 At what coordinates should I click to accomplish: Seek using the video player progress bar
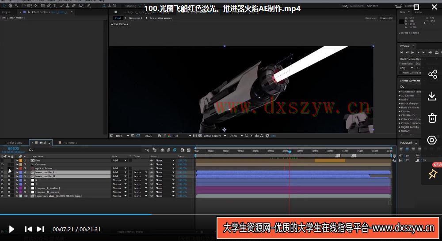[x=221, y=215]
